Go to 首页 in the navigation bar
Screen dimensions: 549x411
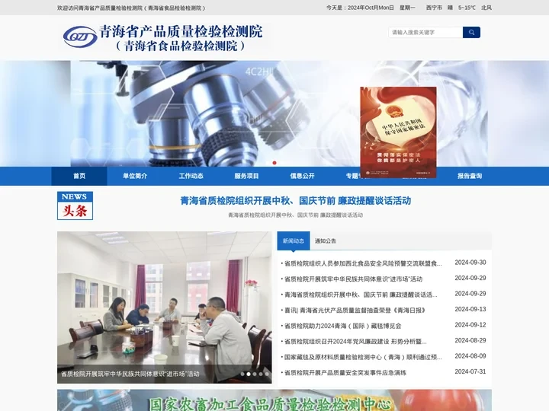click(x=79, y=176)
